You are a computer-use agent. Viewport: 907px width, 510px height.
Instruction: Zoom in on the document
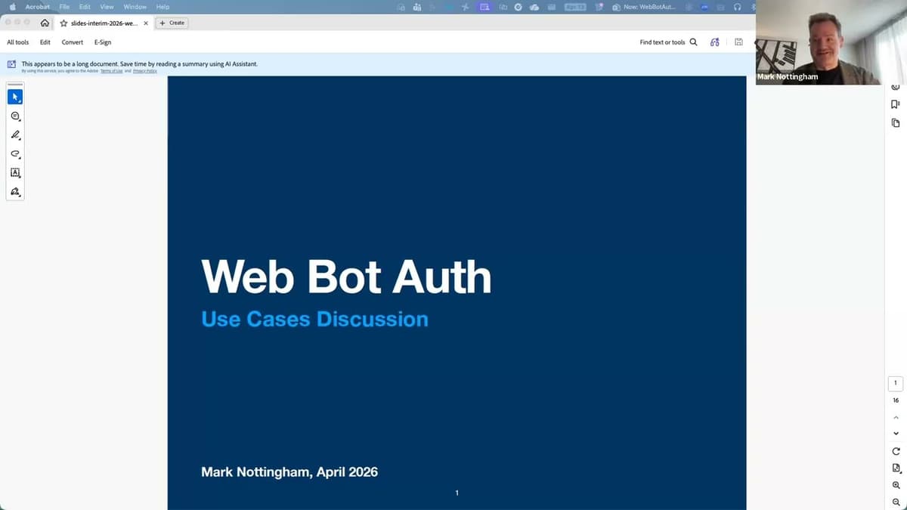click(x=896, y=485)
